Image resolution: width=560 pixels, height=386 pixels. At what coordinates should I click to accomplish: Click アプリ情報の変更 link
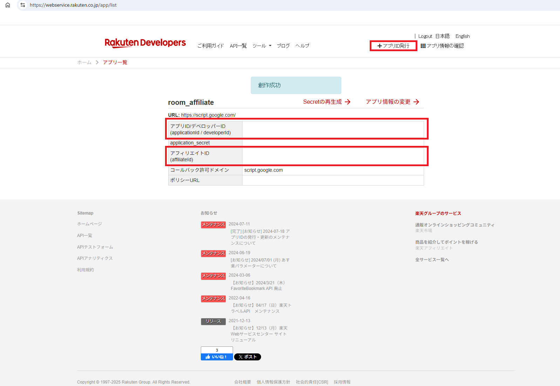point(392,102)
